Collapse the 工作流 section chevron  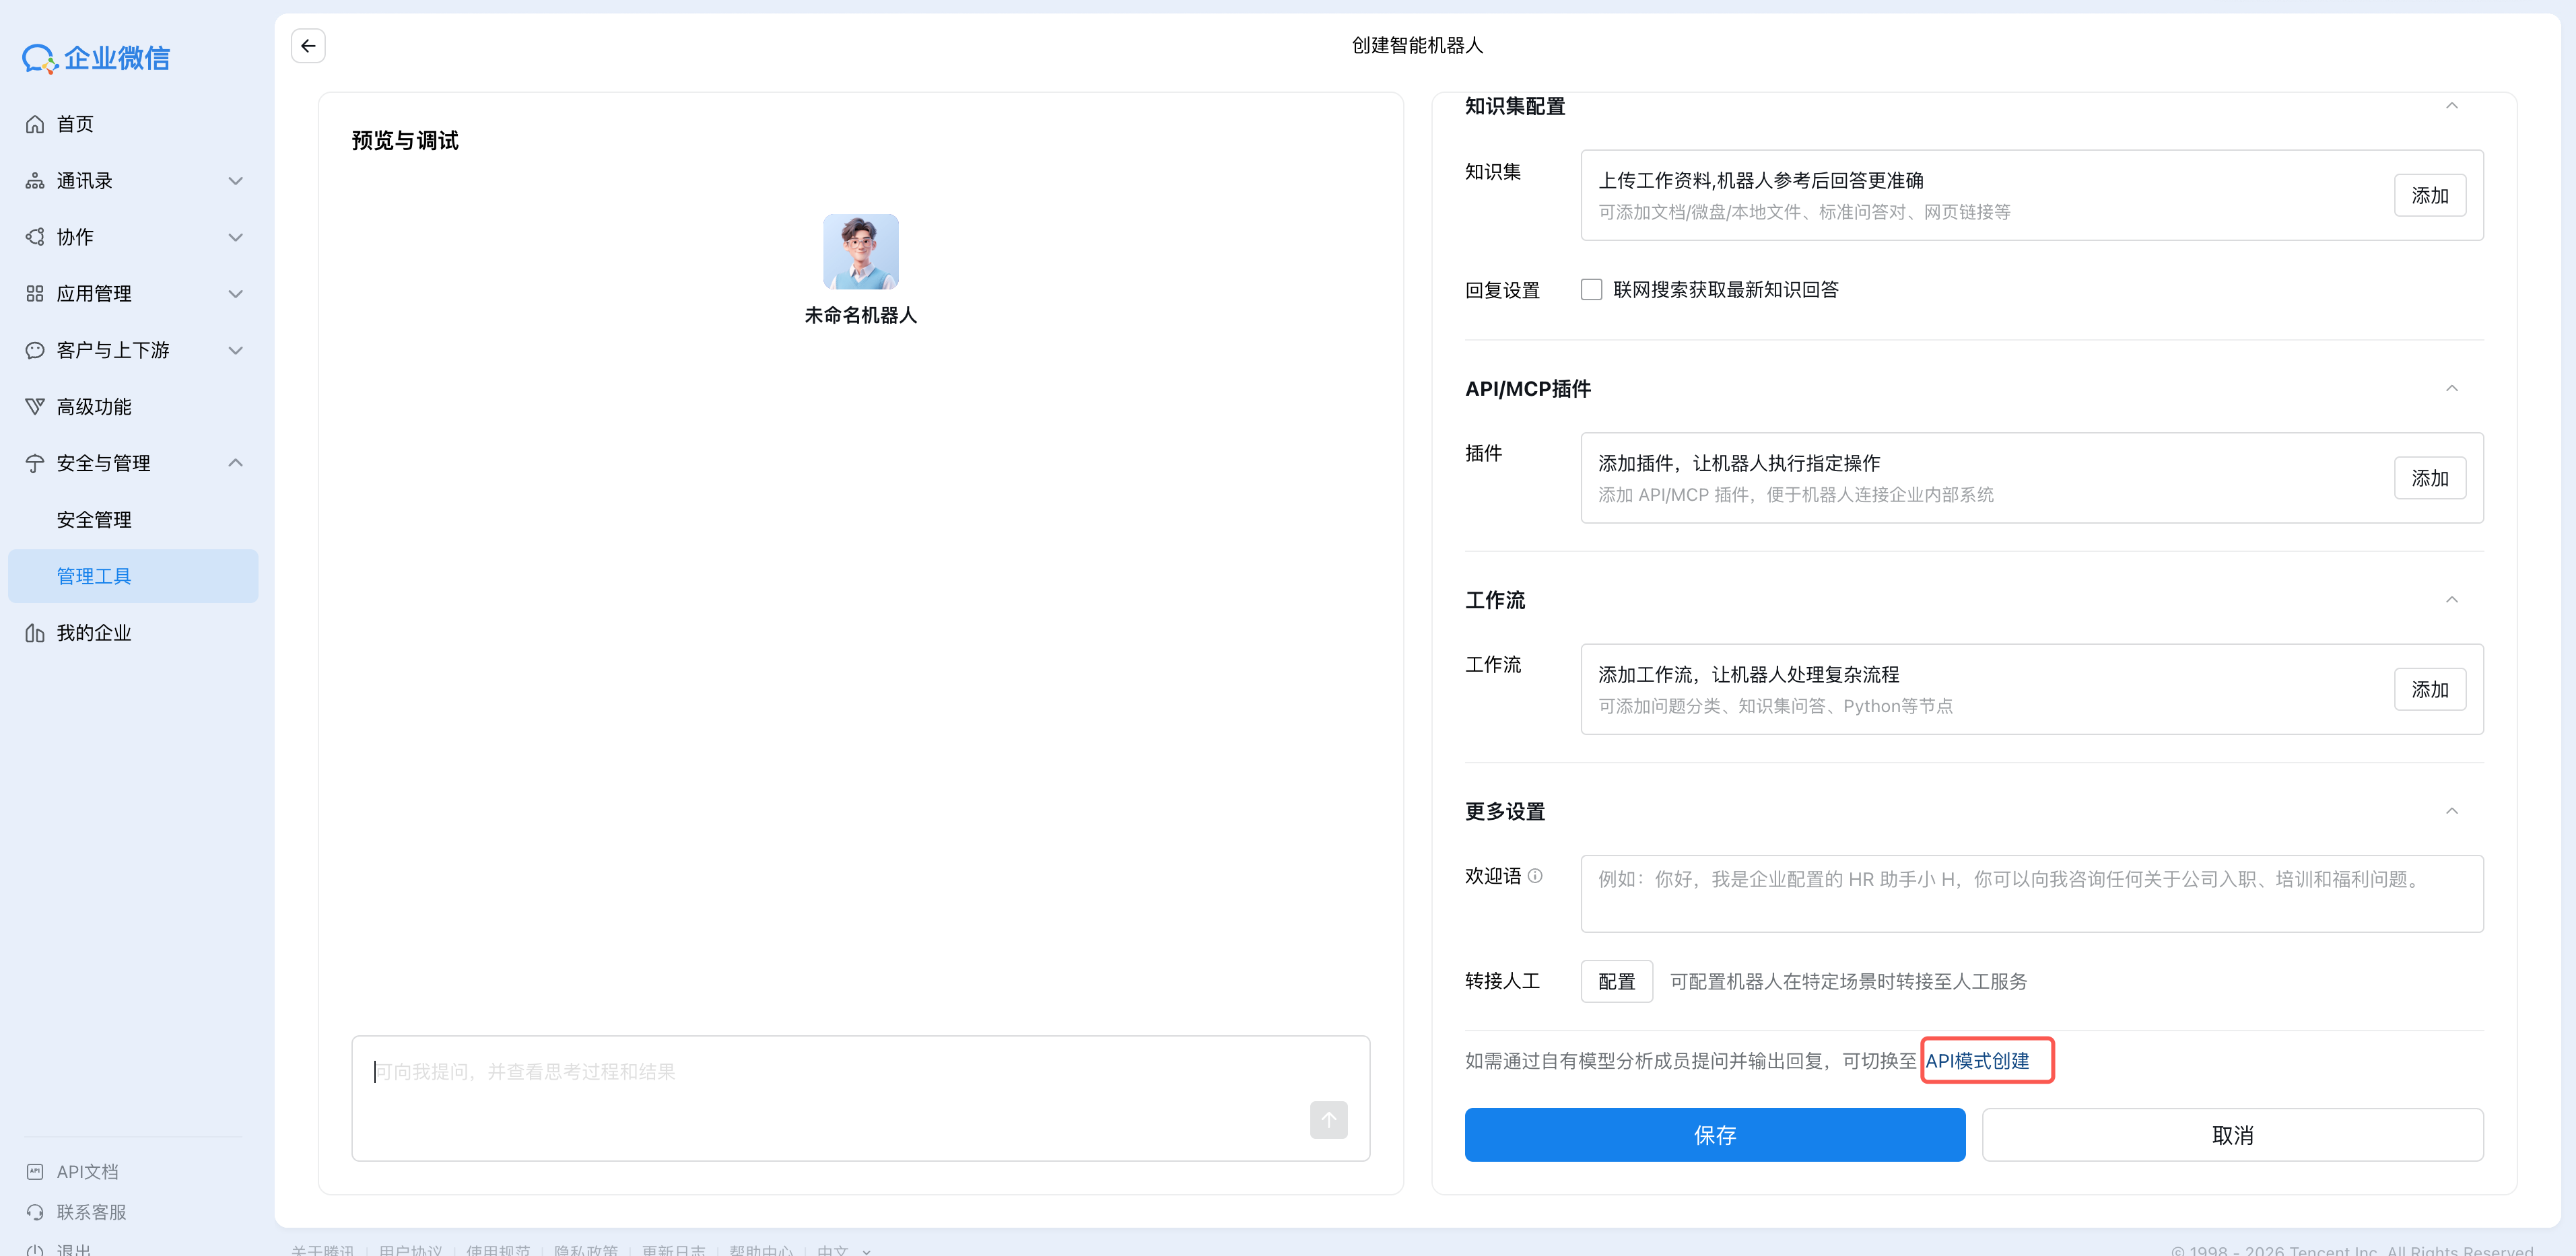2451,600
